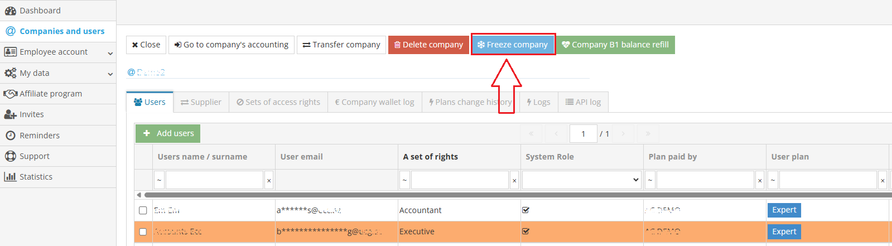Expand the Employee account sidebar menu
This screenshot has width=892, height=246.
click(110, 53)
